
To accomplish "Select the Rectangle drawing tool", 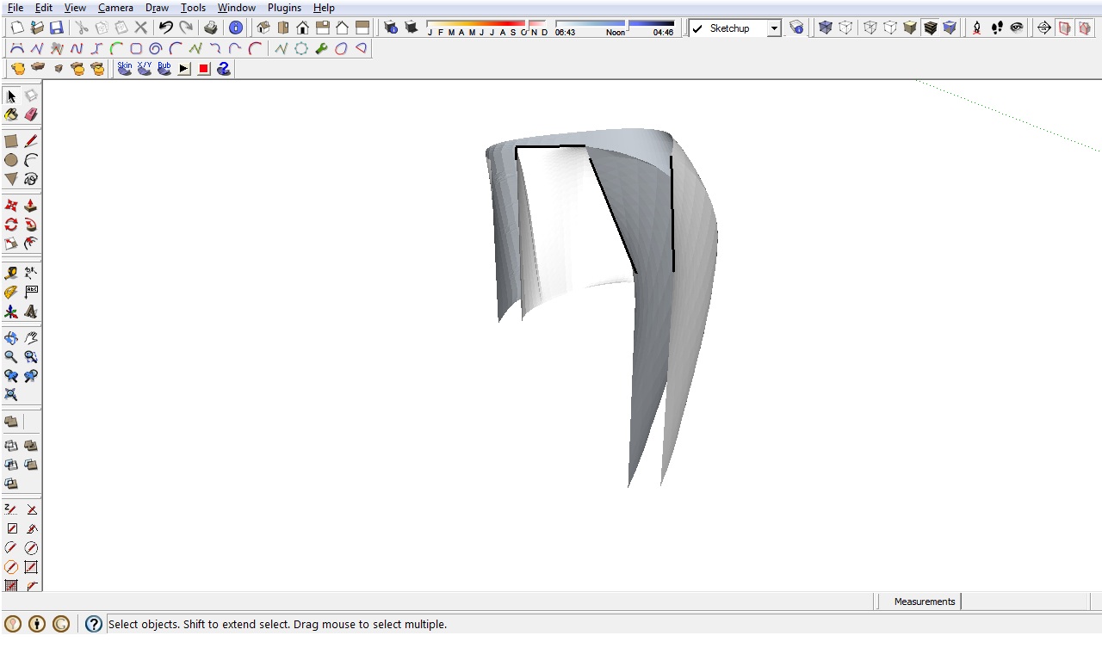I will coord(11,141).
